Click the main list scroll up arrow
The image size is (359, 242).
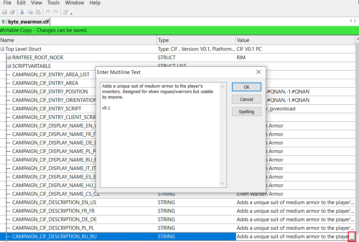pos(357,40)
